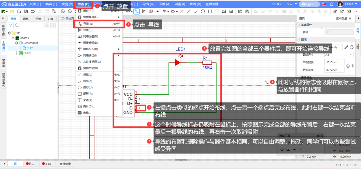Click the 总线(B) menu entry
Viewport: 361px width, 169px height.
99,30
